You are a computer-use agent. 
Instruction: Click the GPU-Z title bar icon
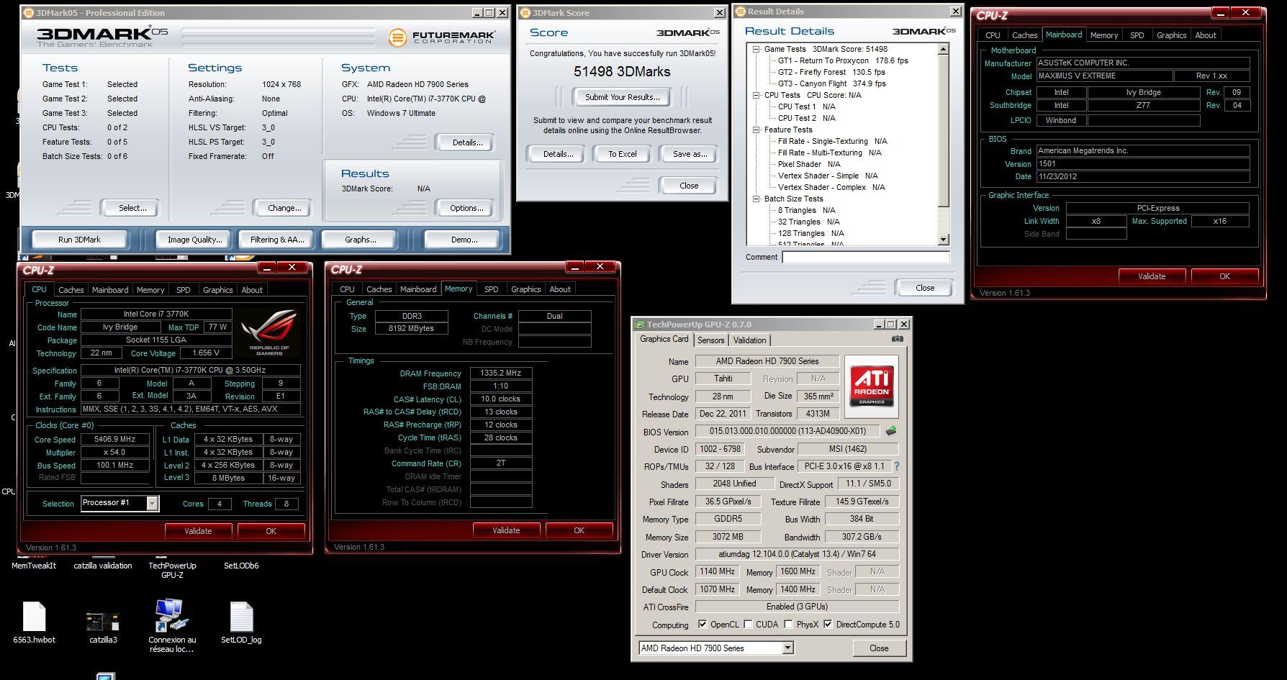[x=640, y=325]
